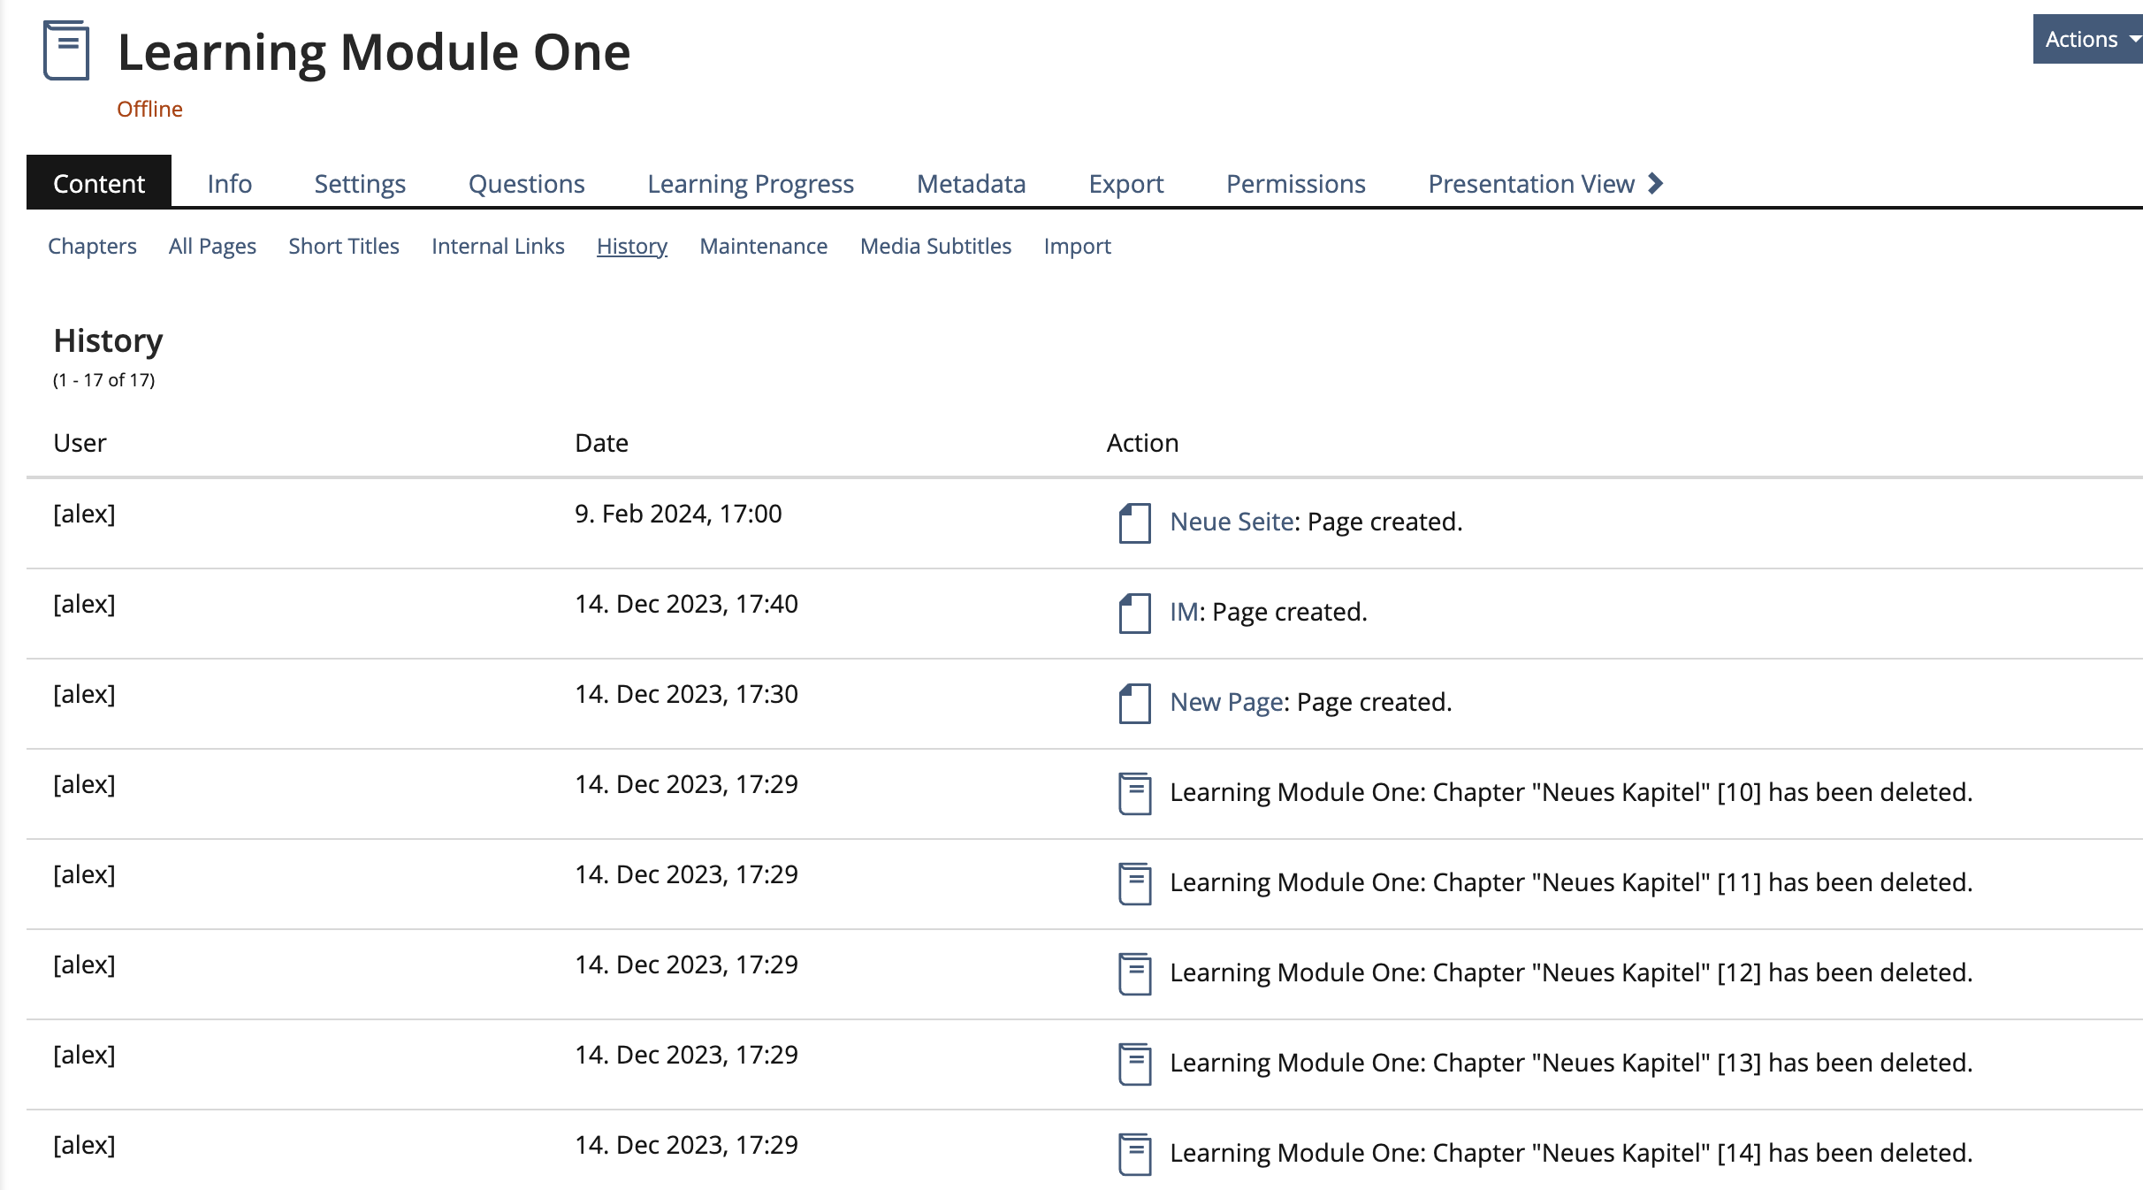The image size is (2143, 1190).
Task: Open the Learning Progress tab
Action: 751,183
